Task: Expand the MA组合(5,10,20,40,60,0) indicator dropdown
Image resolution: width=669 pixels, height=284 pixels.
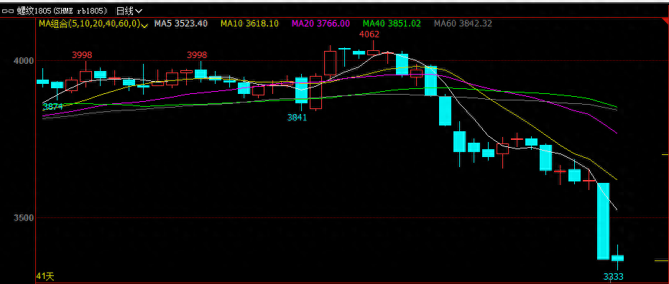Action: point(93,24)
